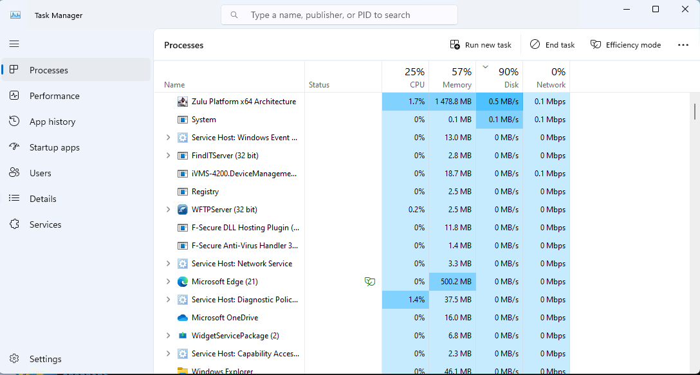Screen dimensions: 700x375
Task: Click the 0.5 MB/s disk value for Zulu
Action: click(x=499, y=102)
